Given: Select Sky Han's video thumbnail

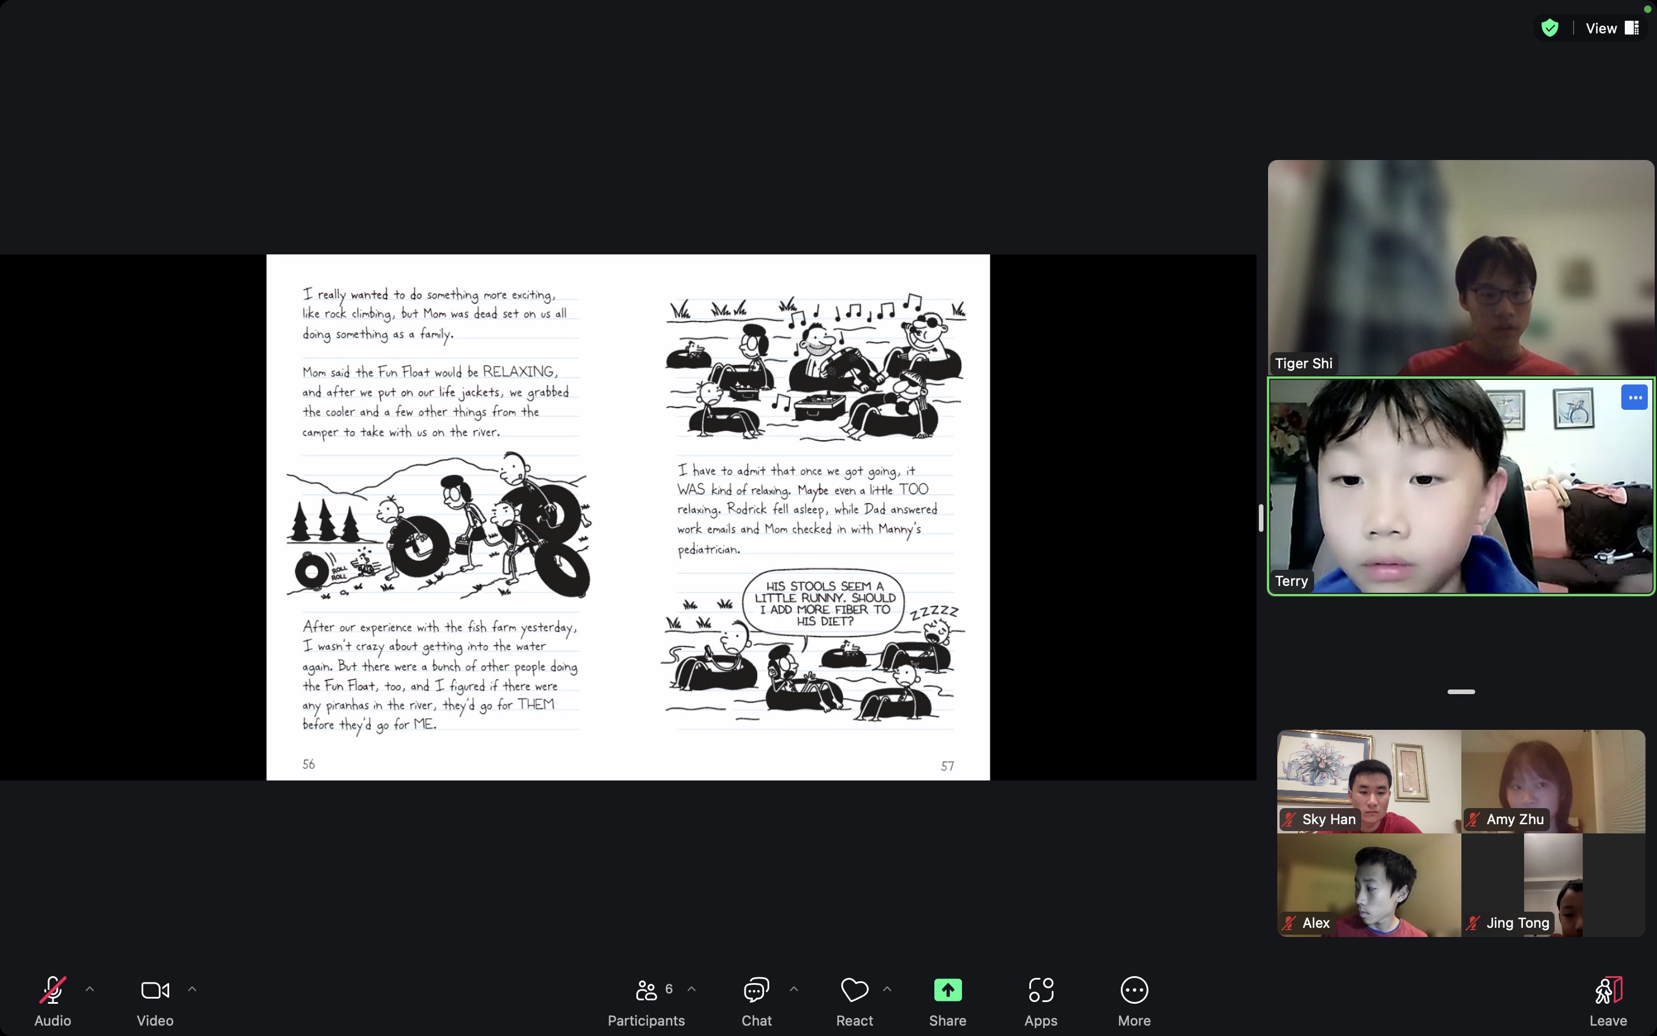Looking at the screenshot, I should click(x=1369, y=781).
